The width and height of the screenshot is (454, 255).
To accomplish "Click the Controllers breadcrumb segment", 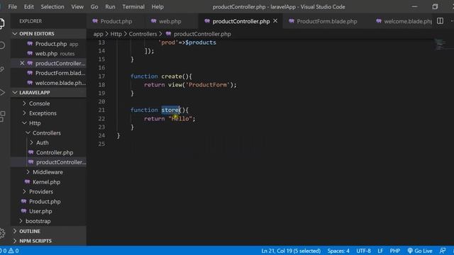I will [x=143, y=34].
